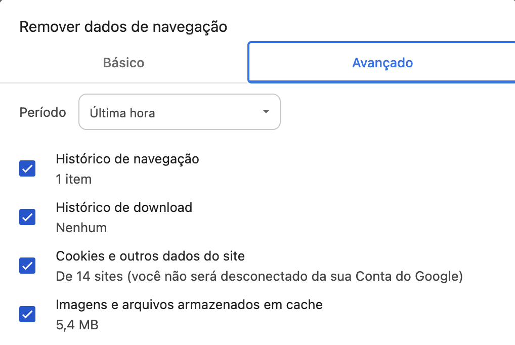
Task: Click the dropdown arrow next to Última hora
Action: 265,112
